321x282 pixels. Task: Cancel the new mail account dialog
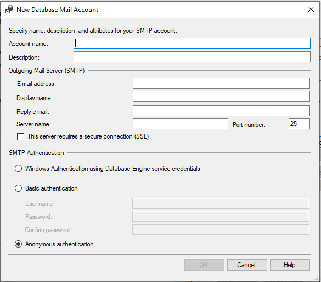(247, 265)
